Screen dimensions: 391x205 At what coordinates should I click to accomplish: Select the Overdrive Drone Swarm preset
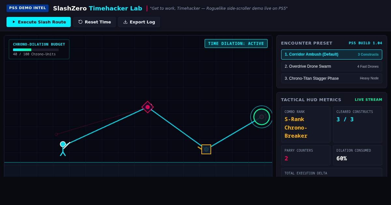tap(332, 66)
